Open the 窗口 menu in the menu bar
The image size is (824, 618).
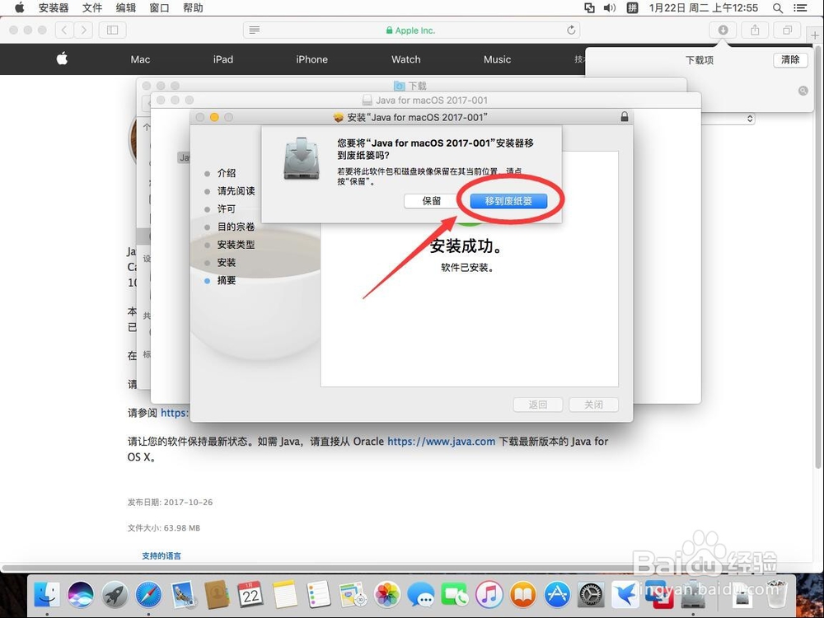tap(158, 8)
